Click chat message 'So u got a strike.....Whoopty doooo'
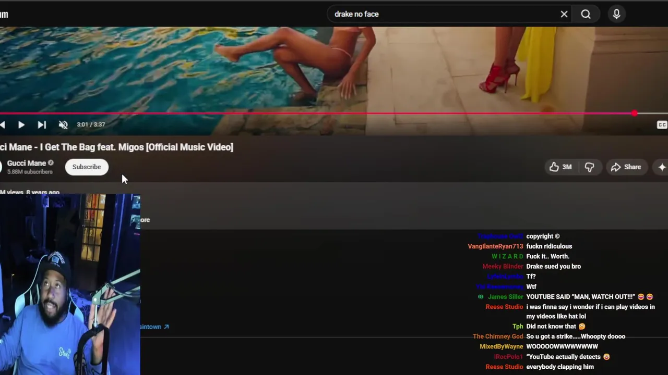The image size is (668, 375). pyautogui.click(x=576, y=336)
